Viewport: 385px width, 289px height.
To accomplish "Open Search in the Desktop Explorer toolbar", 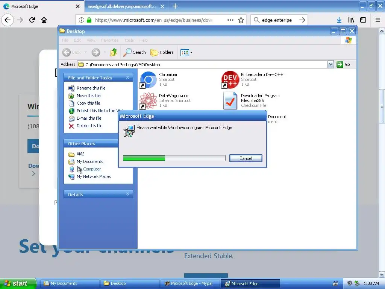I will pyautogui.click(x=134, y=52).
